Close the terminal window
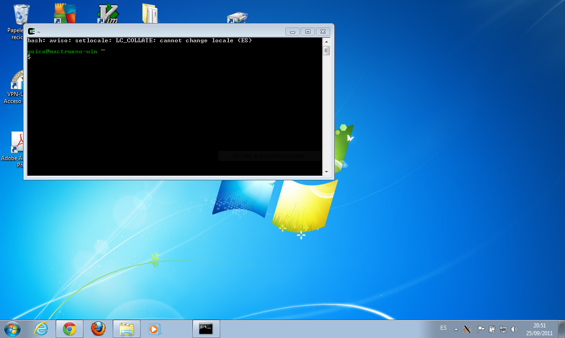Viewport: 565px width, 338px height. 323,32
